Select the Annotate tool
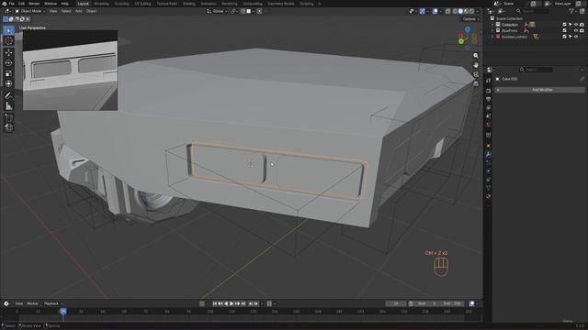The image size is (588, 330). [8, 95]
